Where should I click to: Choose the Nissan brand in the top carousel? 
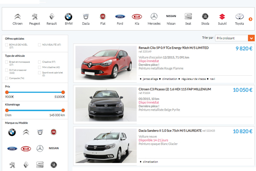coord(171,19)
